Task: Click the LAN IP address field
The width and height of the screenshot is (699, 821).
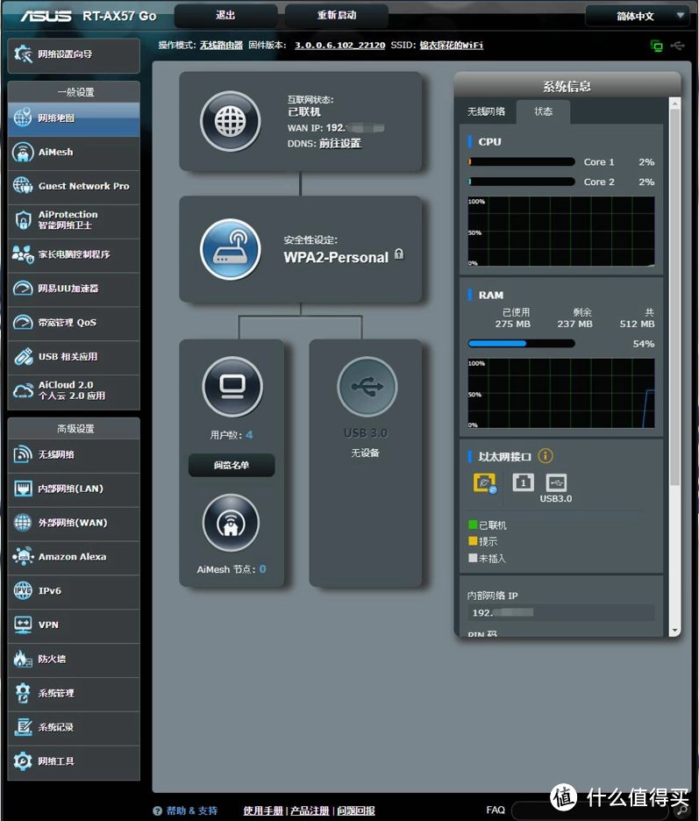Action: click(560, 612)
